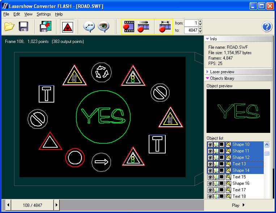Click the laser warning triangle icon

point(67,27)
